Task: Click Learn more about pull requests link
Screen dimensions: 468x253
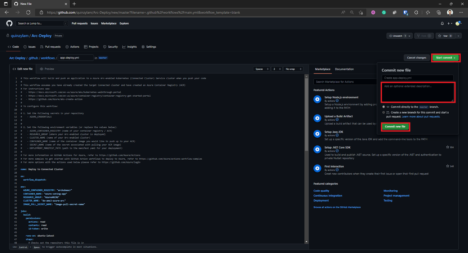Action: (421, 117)
